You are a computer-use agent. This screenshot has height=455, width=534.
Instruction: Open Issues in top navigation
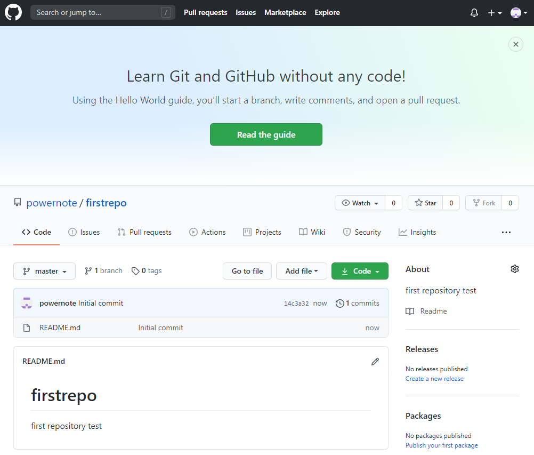point(246,13)
